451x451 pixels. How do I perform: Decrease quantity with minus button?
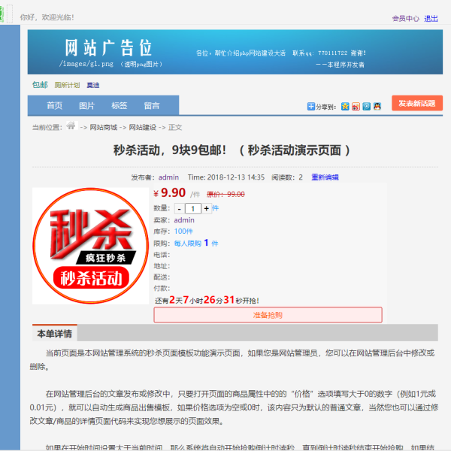pos(180,208)
